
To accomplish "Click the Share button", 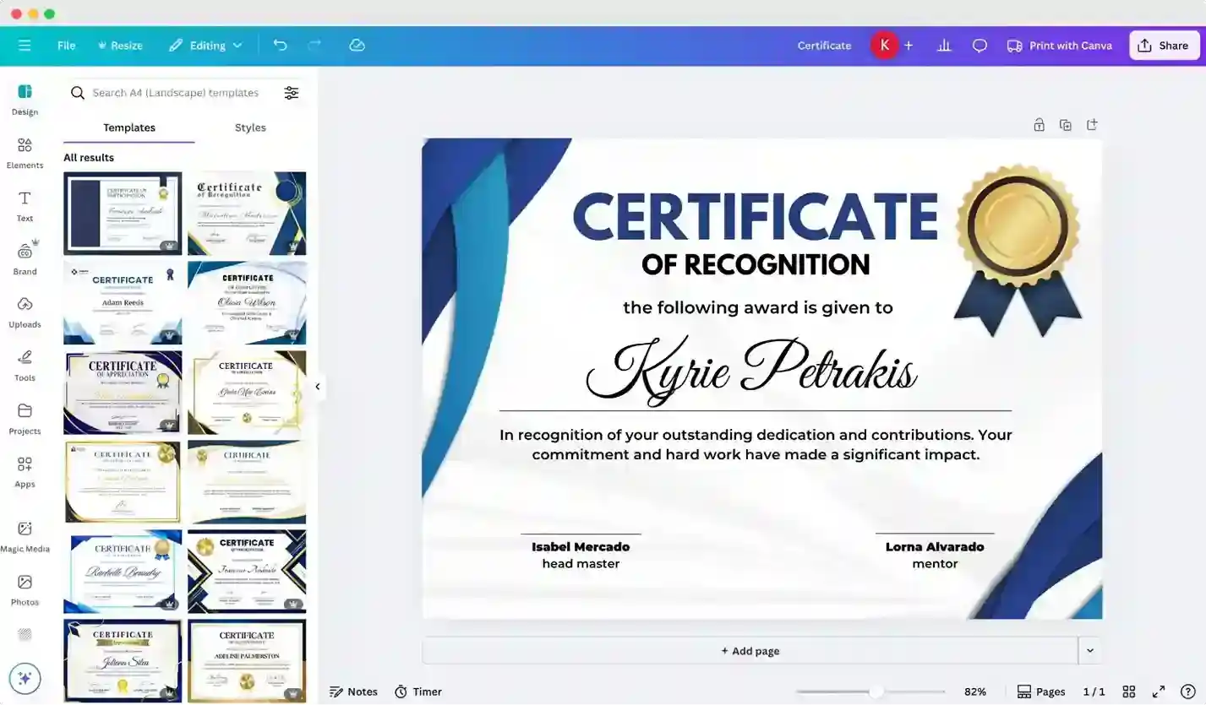I will click(1164, 45).
